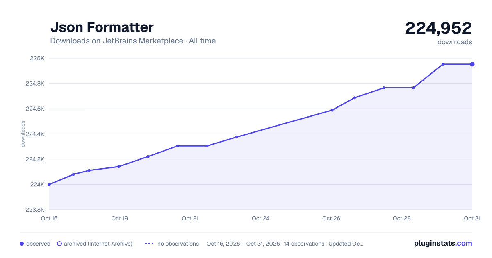
Task: Click the "224,952" total downloads figure
Action: (x=439, y=28)
